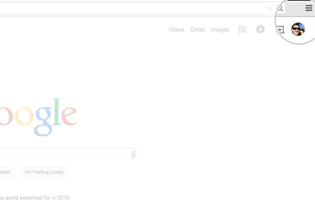Viewport: 315px width, 217px height.
Task: Open the Chrome hamburger menu
Action: pos(309,8)
